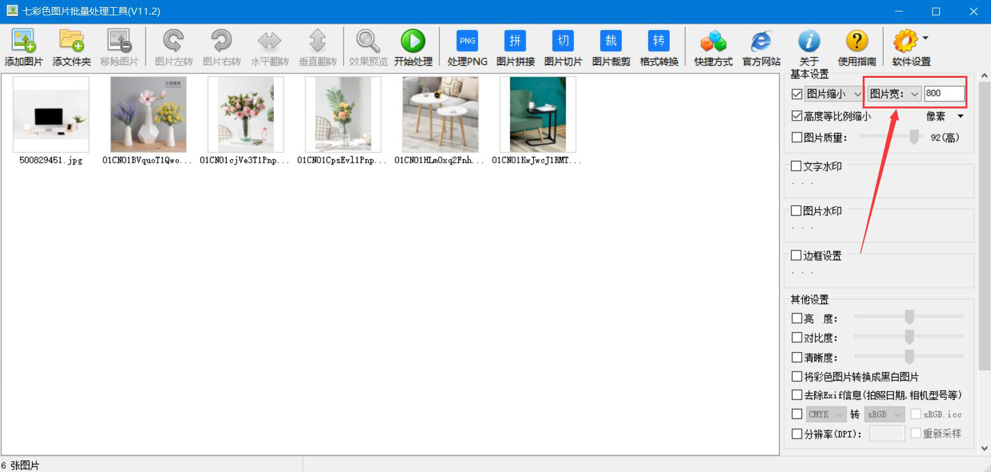
Task: Open the 图片裁剪 (image crop) tool
Action: 611,41
